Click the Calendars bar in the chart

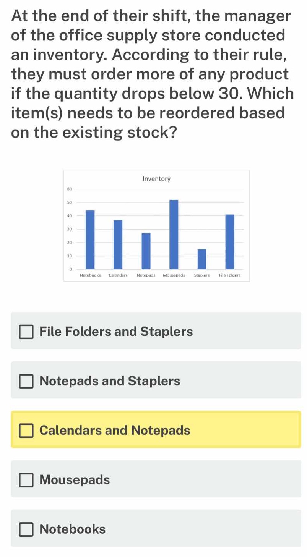(118, 244)
